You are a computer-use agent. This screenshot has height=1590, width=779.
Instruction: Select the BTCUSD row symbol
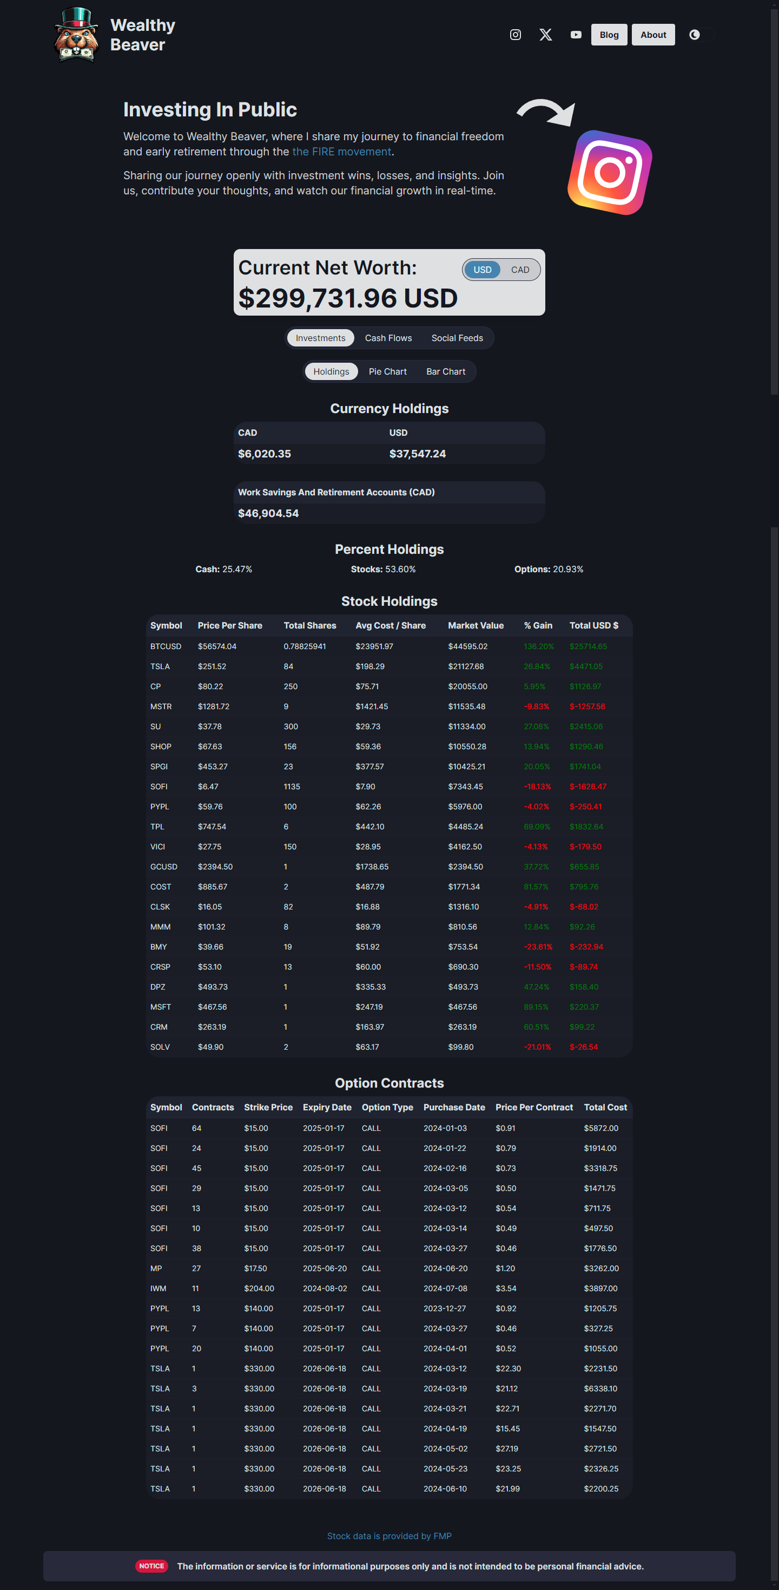tap(166, 646)
